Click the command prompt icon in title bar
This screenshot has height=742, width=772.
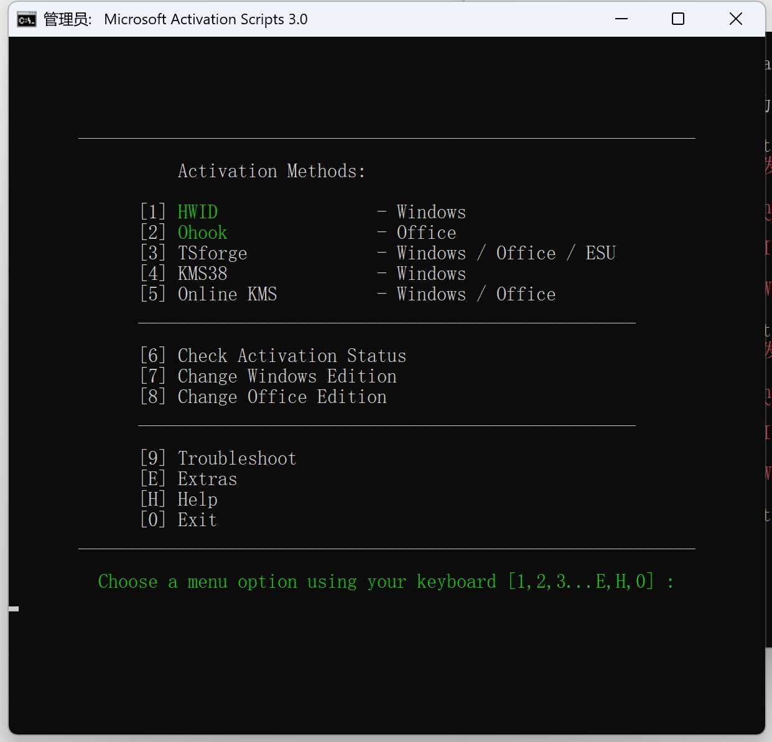pyautogui.click(x=26, y=20)
